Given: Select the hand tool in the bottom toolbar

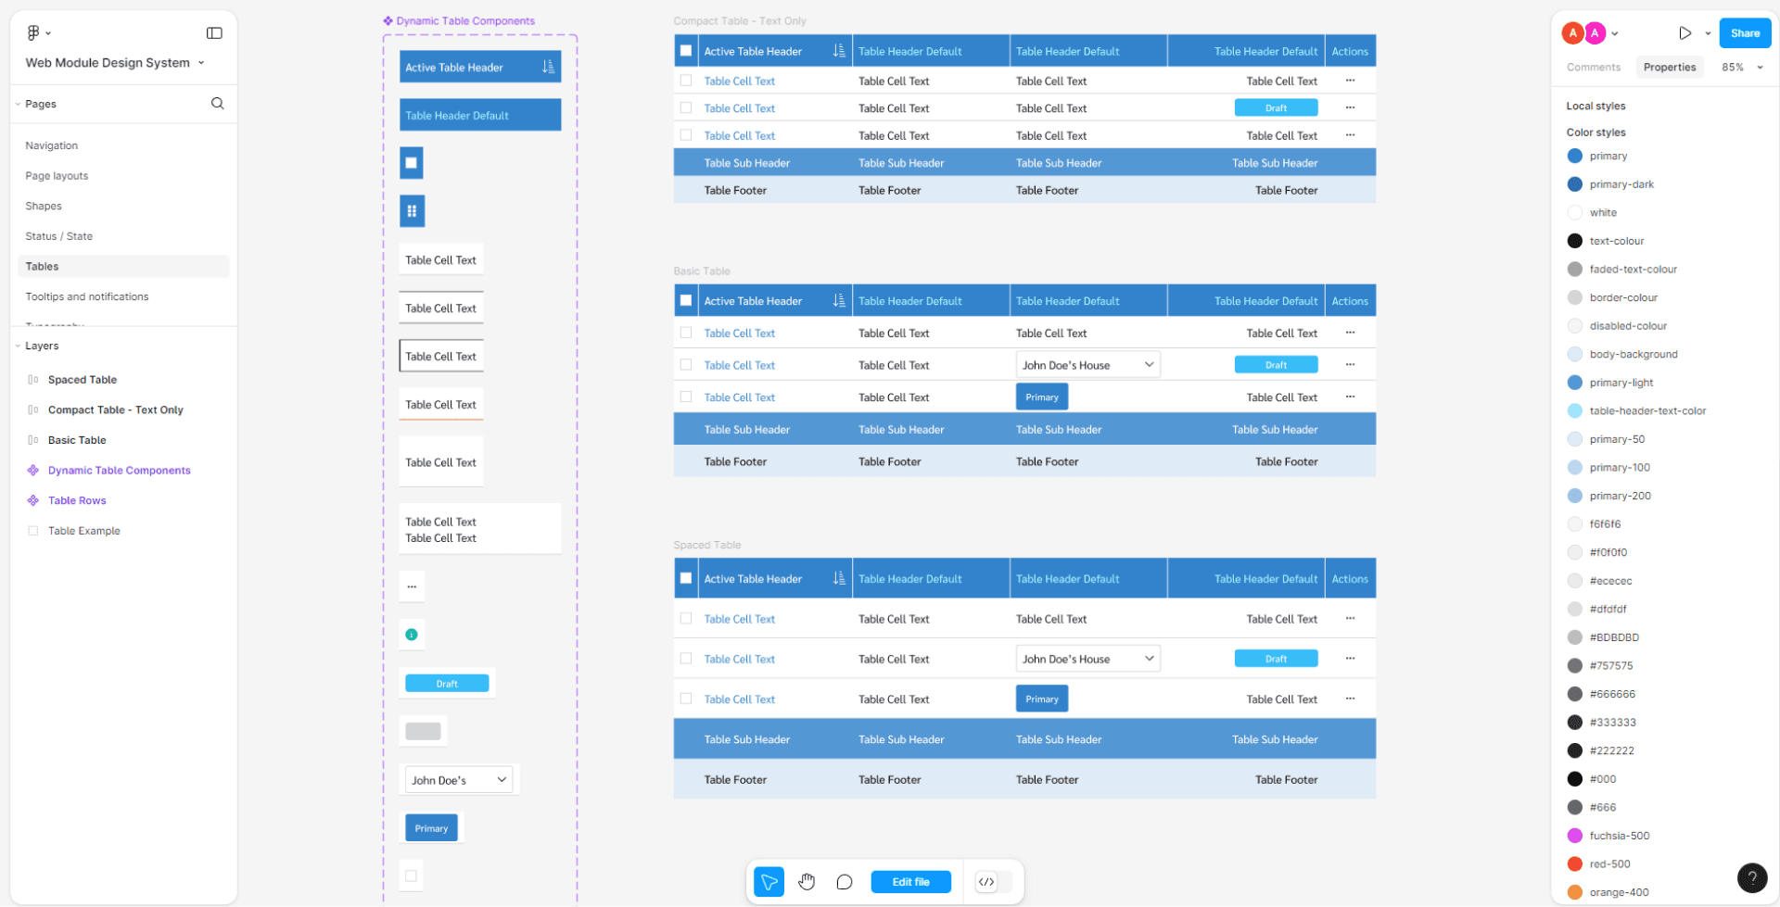Looking at the screenshot, I should click(806, 881).
